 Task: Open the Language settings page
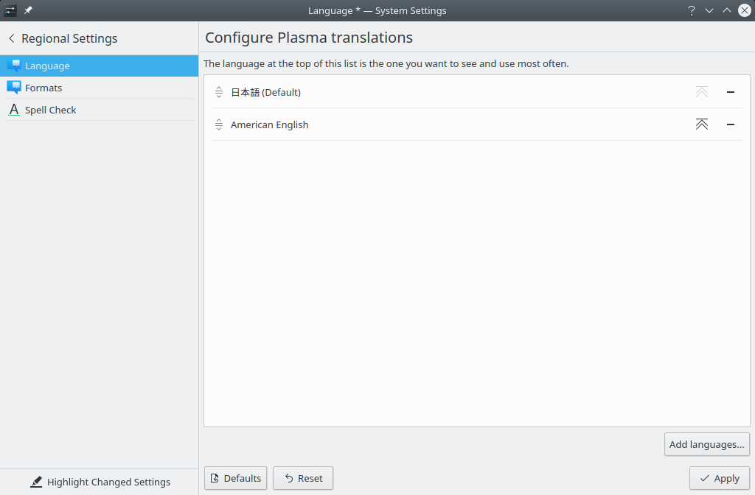(100, 66)
